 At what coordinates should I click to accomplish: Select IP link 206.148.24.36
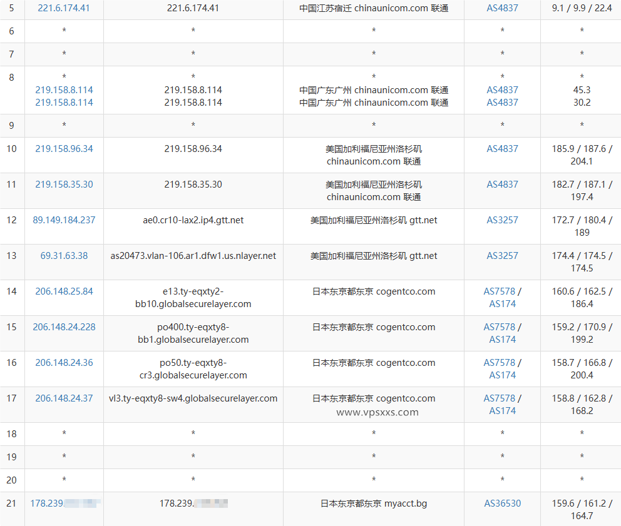pos(63,362)
